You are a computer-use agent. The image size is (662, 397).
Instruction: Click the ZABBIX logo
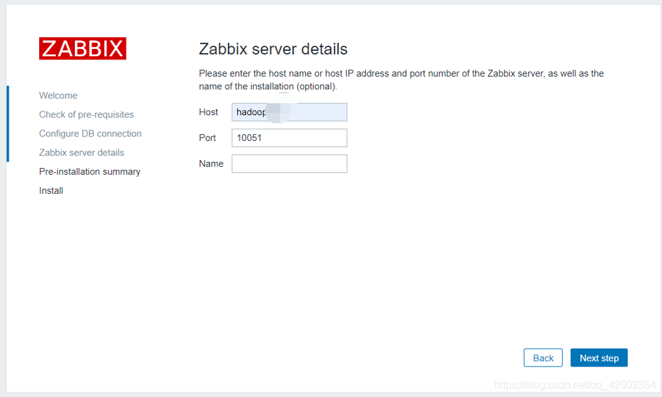[83, 48]
